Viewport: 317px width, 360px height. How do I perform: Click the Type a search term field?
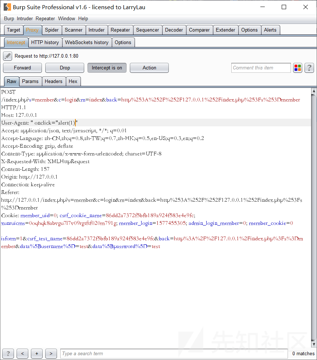coord(174,353)
